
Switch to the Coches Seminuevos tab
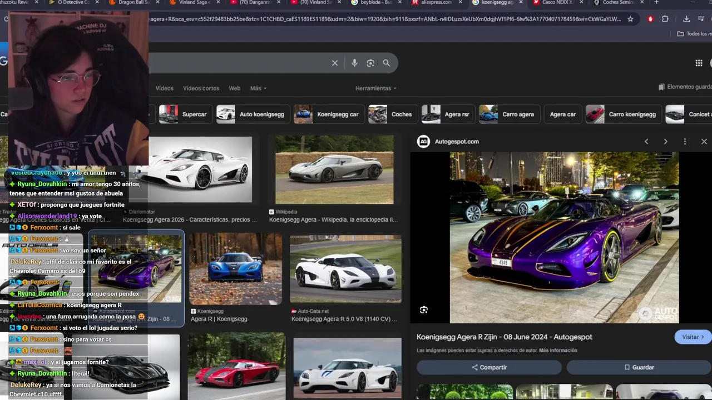(x=617, y=3)
